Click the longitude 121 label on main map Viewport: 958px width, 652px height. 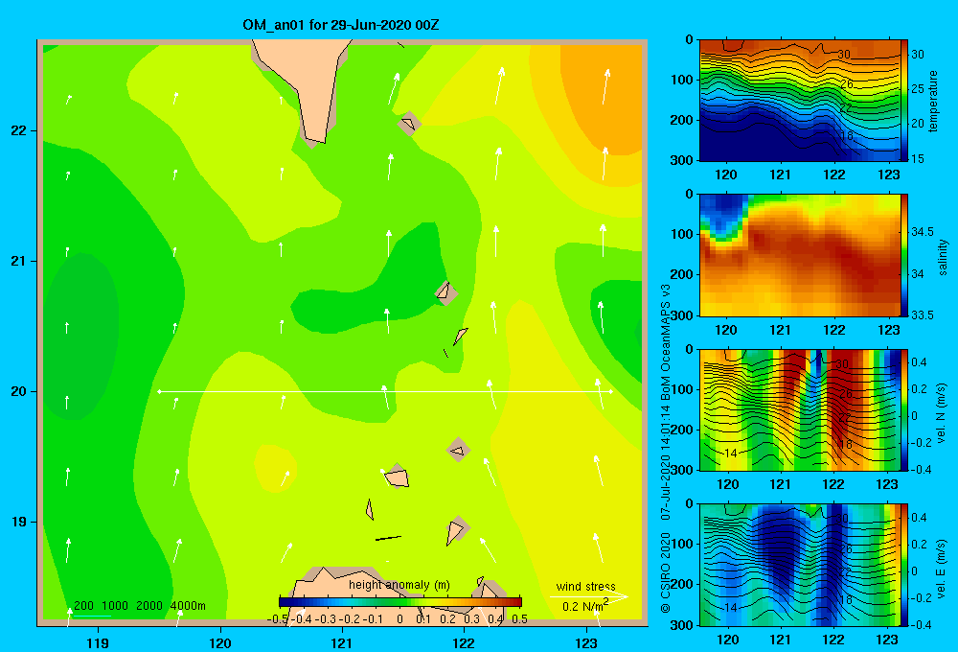click(x=342, y=642)
